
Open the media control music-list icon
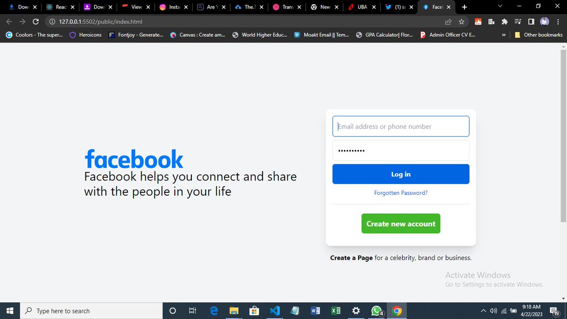(518, 22)
